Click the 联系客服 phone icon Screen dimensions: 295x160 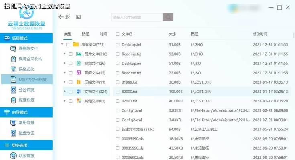coord(13,156)
